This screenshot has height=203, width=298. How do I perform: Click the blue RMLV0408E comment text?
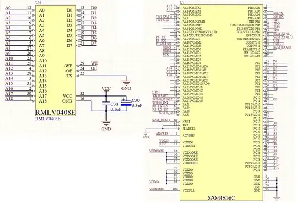(48, 119)
